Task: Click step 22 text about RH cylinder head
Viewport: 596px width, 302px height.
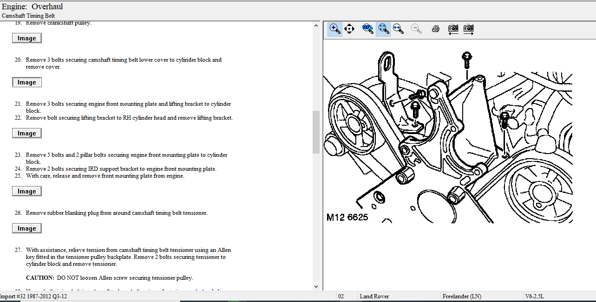Action: pos(129,118)
